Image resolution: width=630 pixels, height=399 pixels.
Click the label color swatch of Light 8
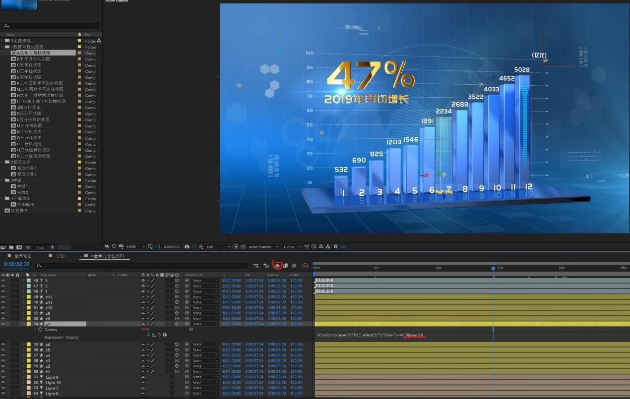(29, 377)
